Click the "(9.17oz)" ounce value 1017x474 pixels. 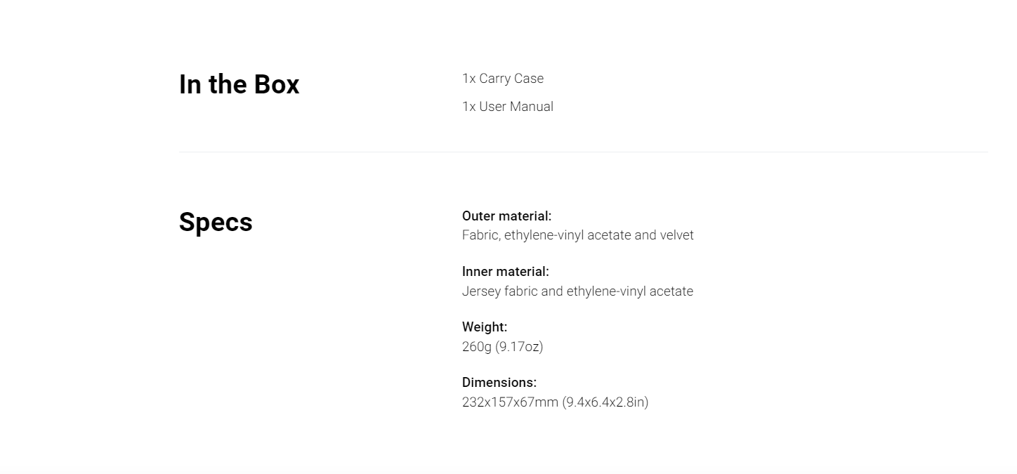pyautogui.click(x=519, y=347)
